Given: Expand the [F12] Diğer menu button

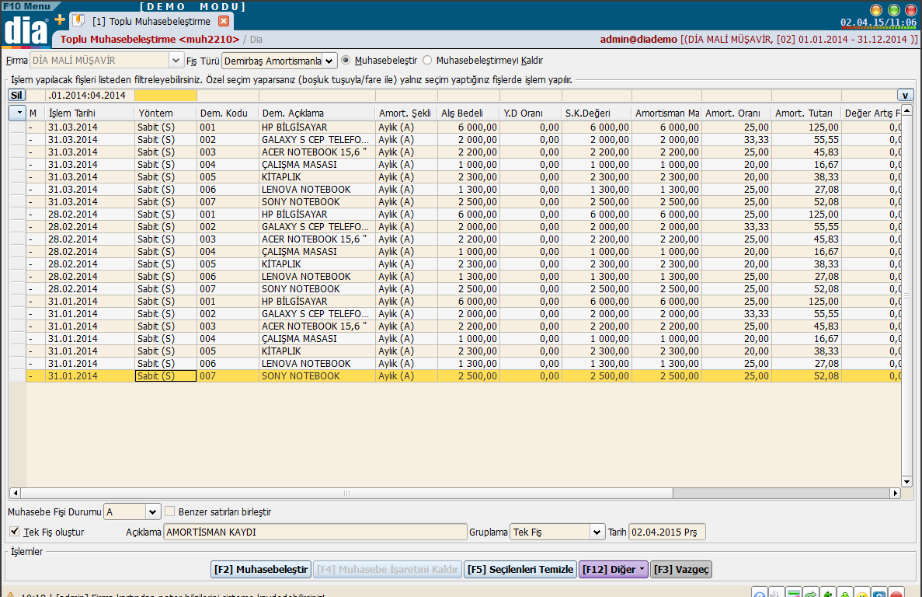Looking at the screenshot, I should (x=614, y=569).
